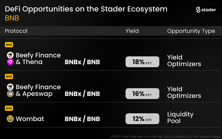This screenshot has height=139, width=222.
Task: Click the Beefy Finance cow icon in first row
Action: (10, 55)
